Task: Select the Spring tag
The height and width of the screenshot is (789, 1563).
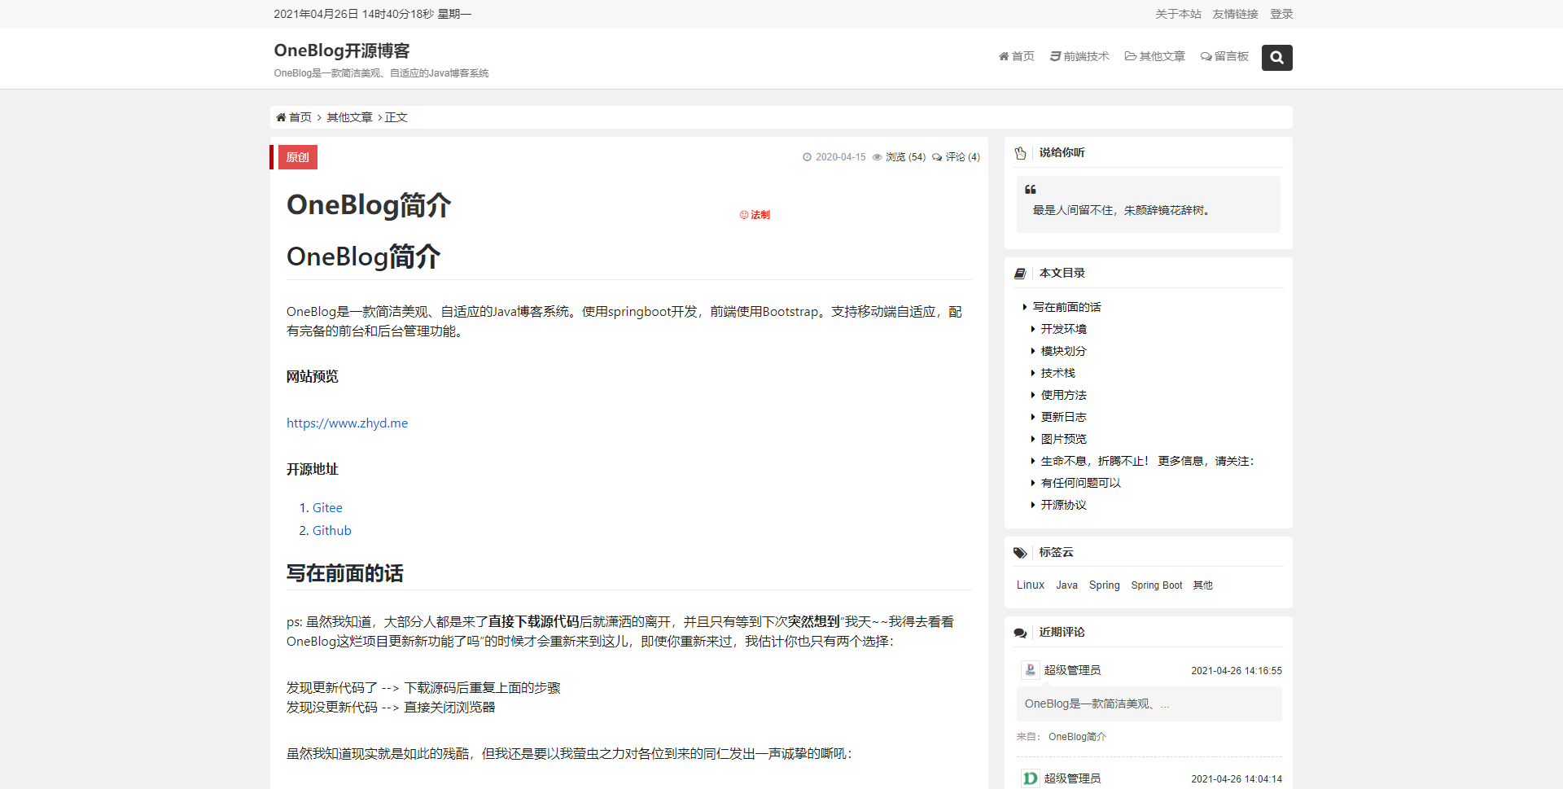Action: tap(1105, 585)
